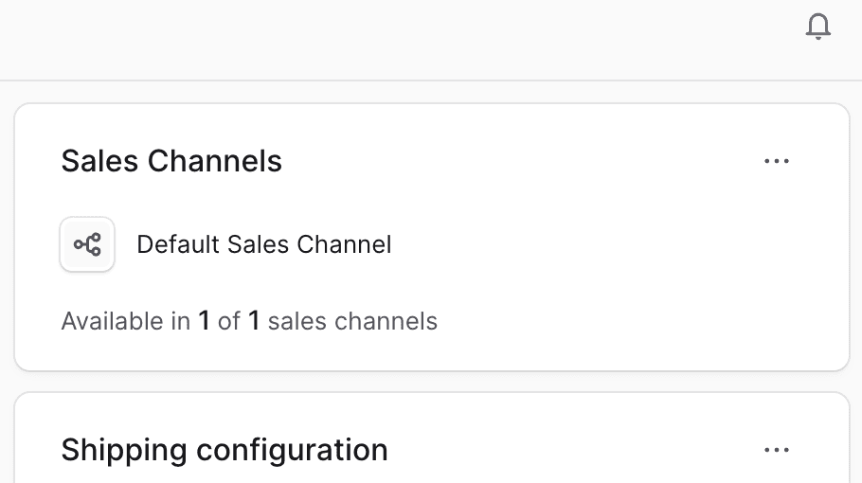The height and width of the screenshot is (483, 862).
Task: Click the second bold '1' total count
Action: [254, 322]
